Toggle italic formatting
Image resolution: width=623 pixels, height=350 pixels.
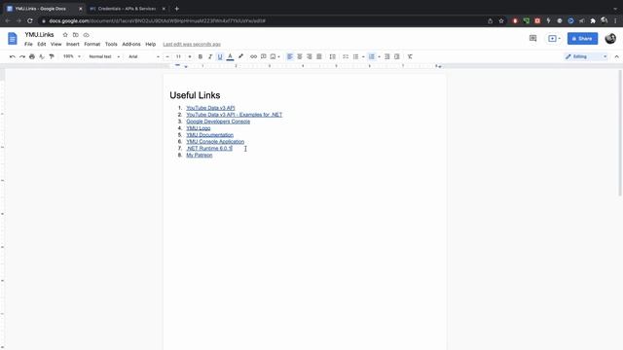point(210,56)
